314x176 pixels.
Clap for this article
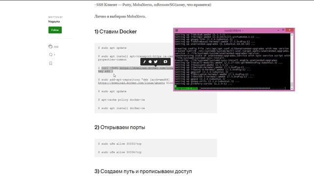tap(51, 46)
